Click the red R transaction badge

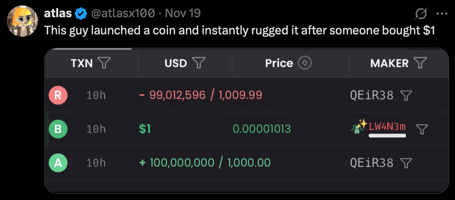(58, 95)
